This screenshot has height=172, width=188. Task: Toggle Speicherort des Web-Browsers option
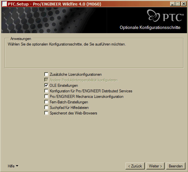pos(46,113)
